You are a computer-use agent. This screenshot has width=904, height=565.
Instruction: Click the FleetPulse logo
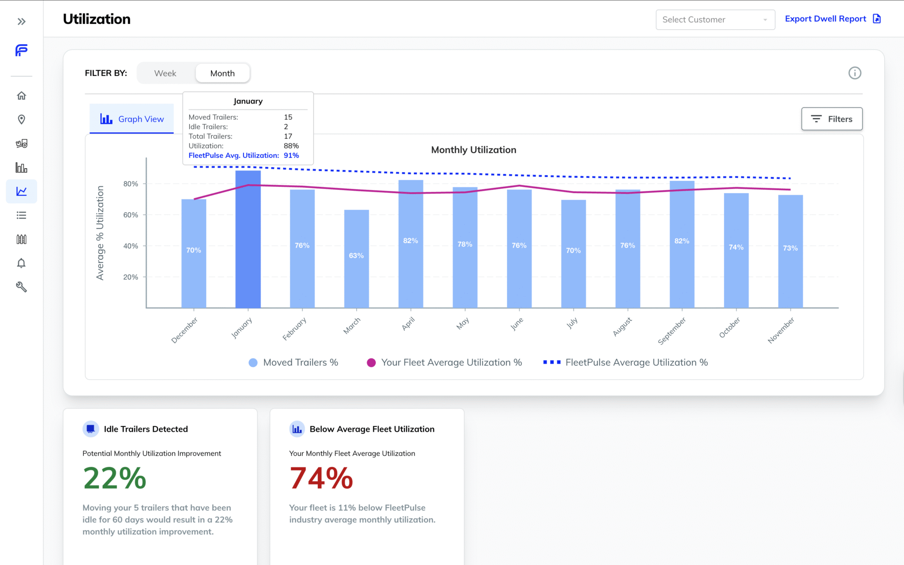coord(21,50)
